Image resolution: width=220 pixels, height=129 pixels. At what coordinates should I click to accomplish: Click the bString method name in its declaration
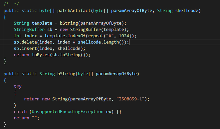coord(66,73)
